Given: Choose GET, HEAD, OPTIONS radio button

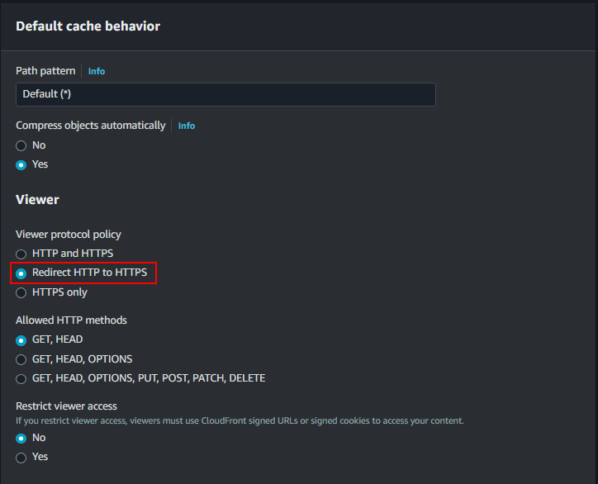Looking at the screenshot, I should 21,359.
